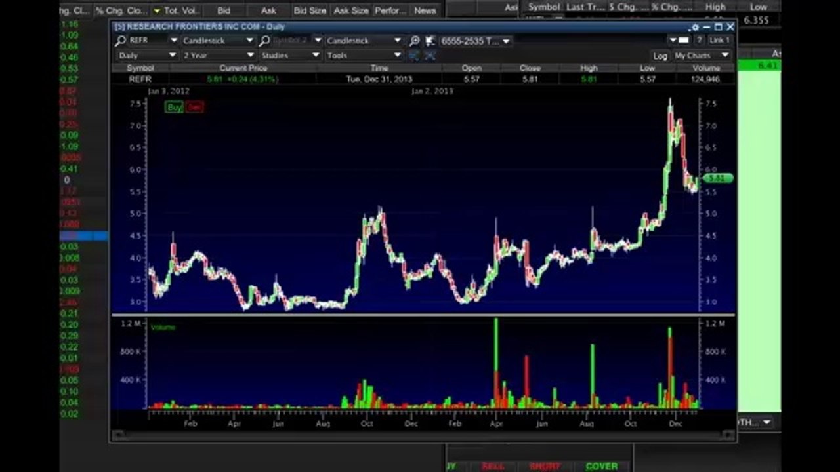The width and height of the screenshot is (840, 472).
Task: Open the chart window settings gear
Action: coord(695,28)
